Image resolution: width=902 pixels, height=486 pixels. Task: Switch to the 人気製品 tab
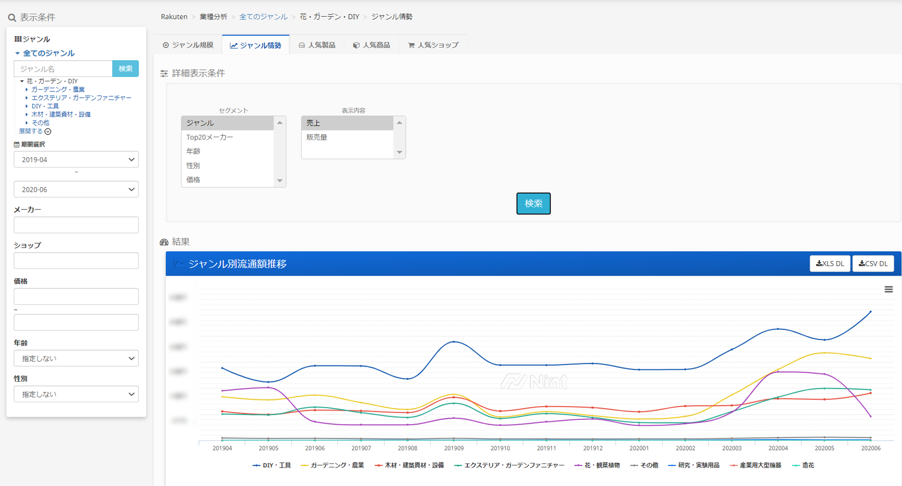point(317,45)
